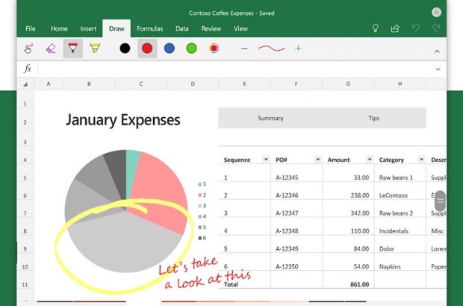The width and height of the screenshot is (463, 306).
Task: Switch to the Review tab
Action: 211,28
